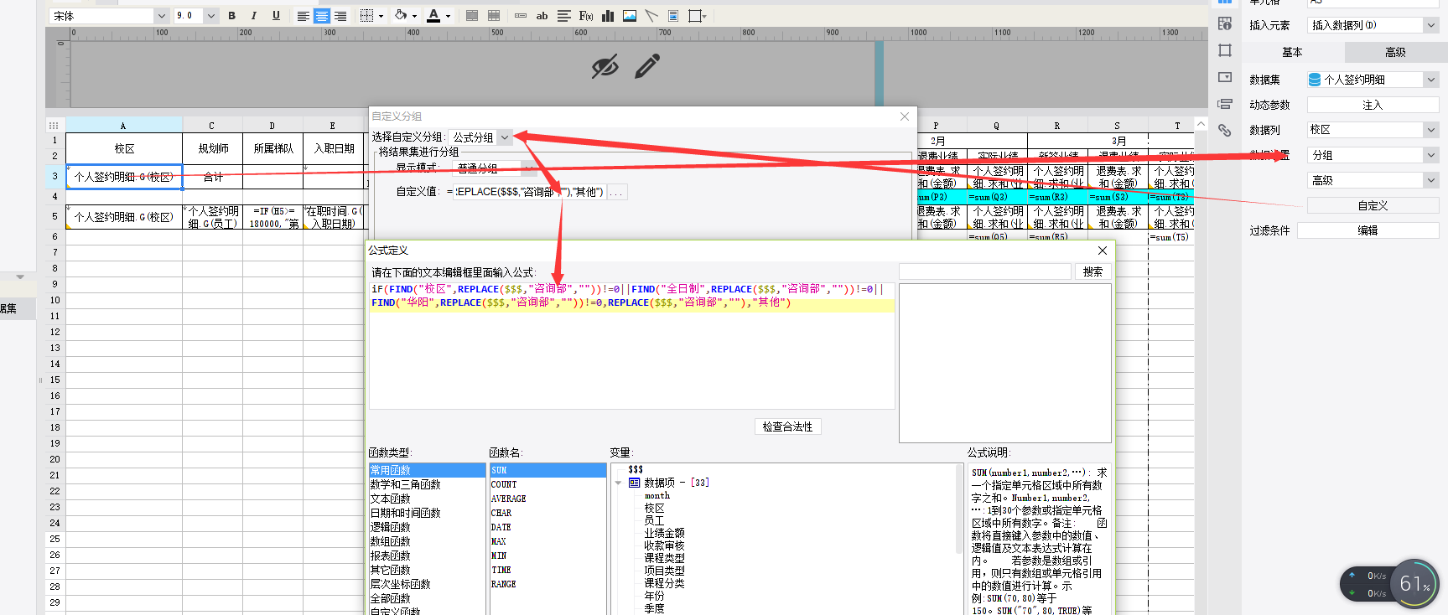Insert slope line using diagonal icon
This screenshot has height=615, width=1448.
pyautogui.click(x=651, y=16)
